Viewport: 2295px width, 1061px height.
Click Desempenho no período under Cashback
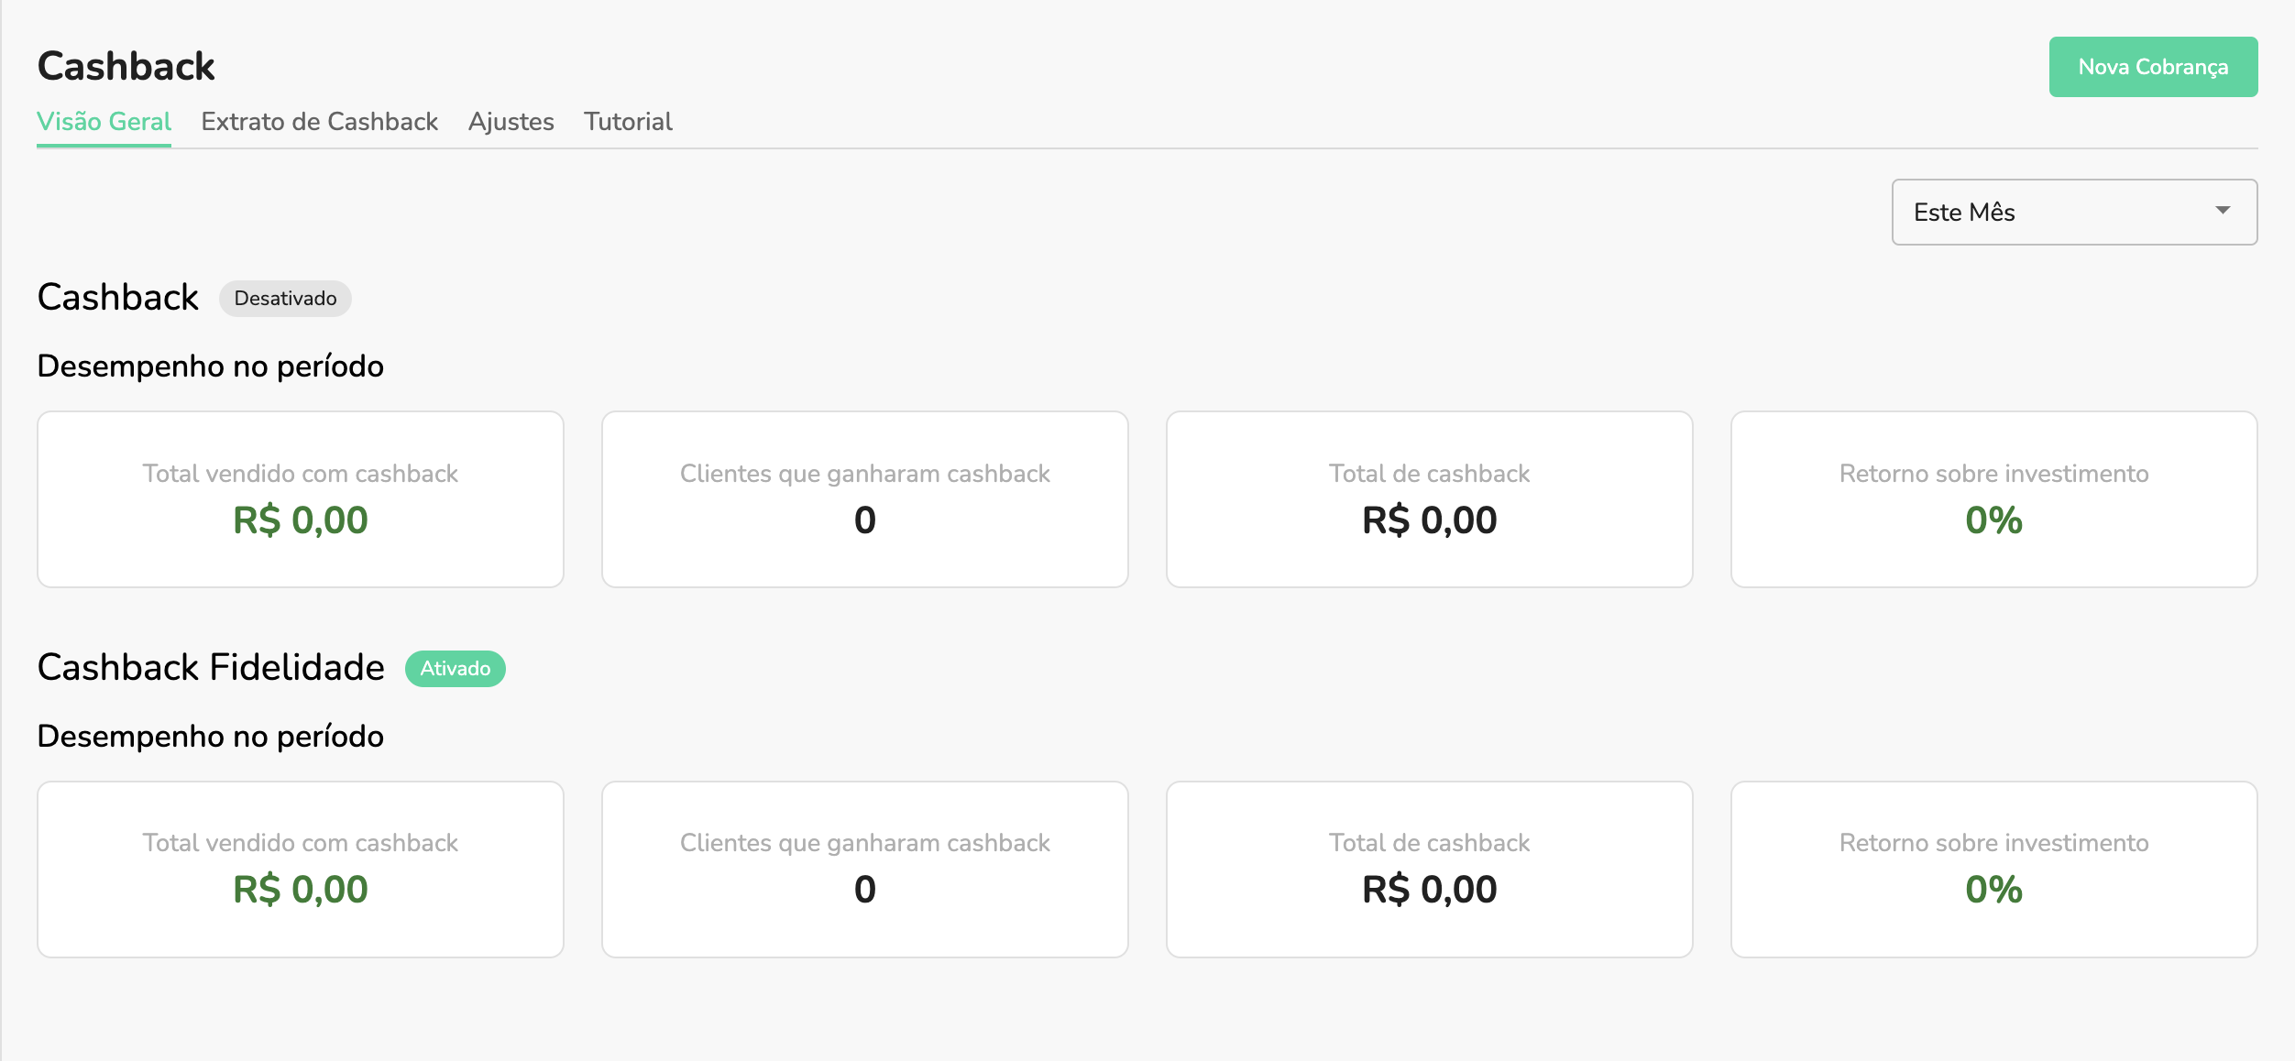click(x=210, y=366)
